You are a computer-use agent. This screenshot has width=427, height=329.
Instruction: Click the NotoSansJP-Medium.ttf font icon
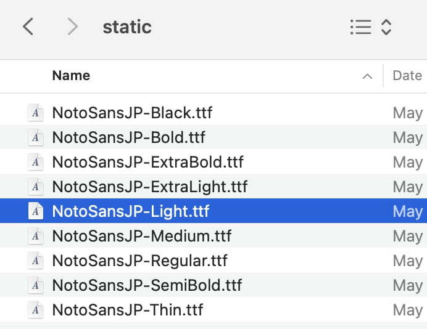(36, 236)
